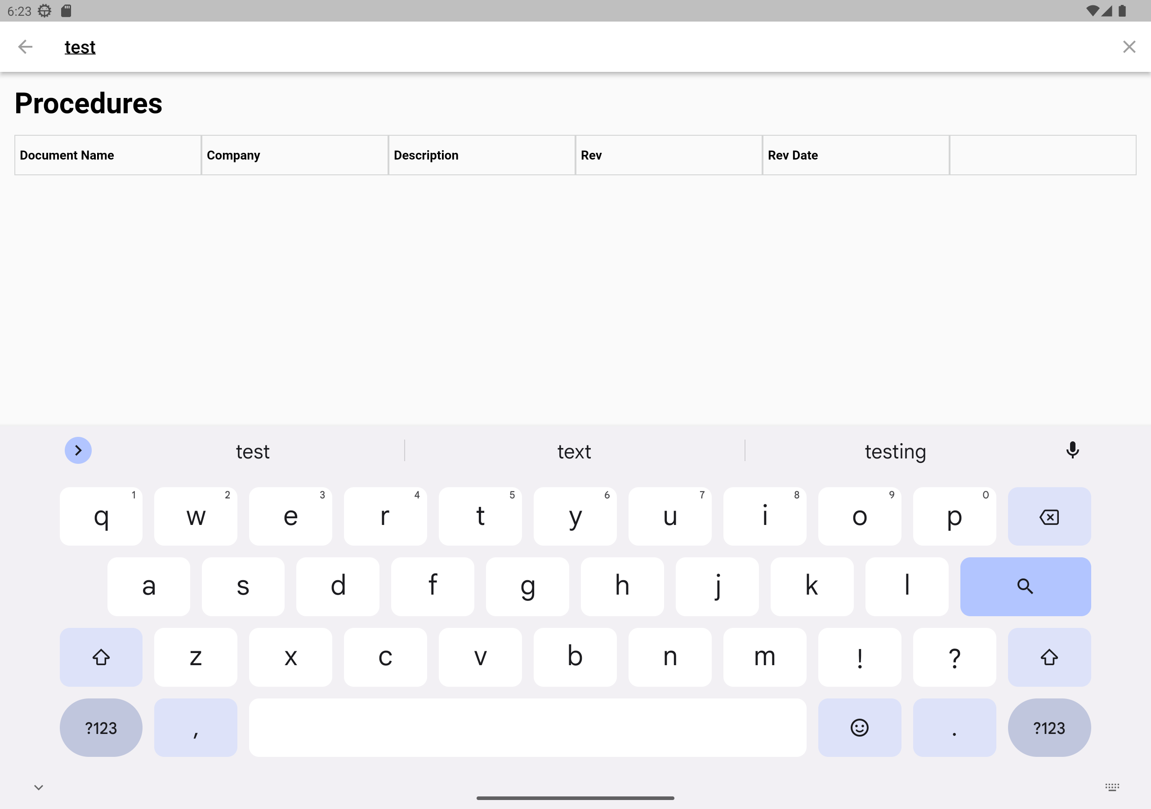Collapse the keyboard using bottom-left chevron
Viewport: 1151px width, 809px height.
click(39, 787)
